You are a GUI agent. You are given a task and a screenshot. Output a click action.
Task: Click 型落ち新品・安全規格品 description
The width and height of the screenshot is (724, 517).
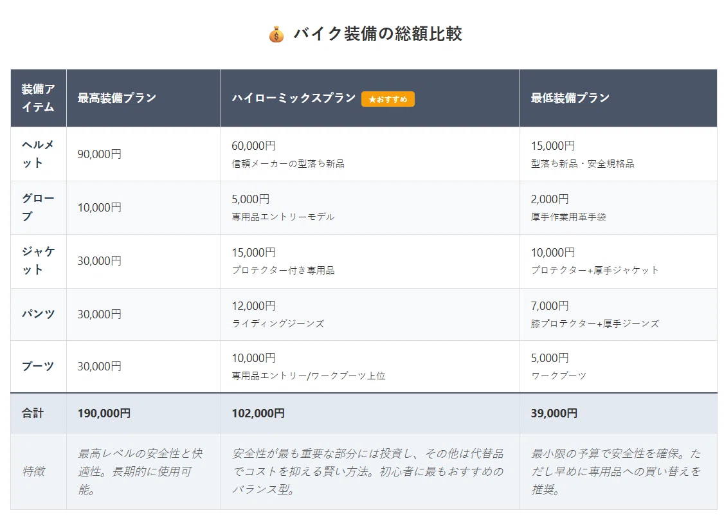[583, 164]
